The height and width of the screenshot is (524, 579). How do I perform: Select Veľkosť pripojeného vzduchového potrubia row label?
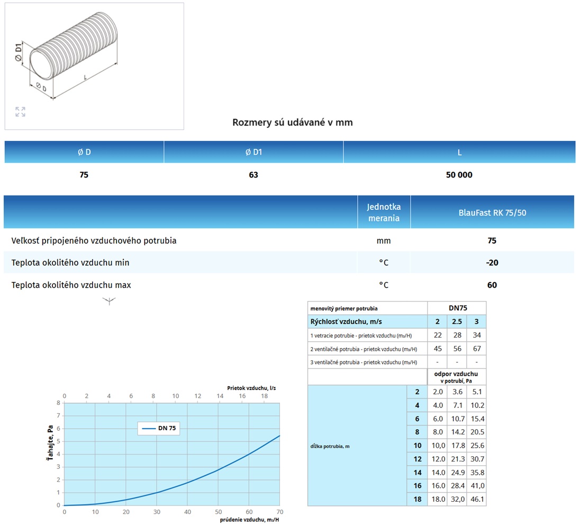[94, 241]
